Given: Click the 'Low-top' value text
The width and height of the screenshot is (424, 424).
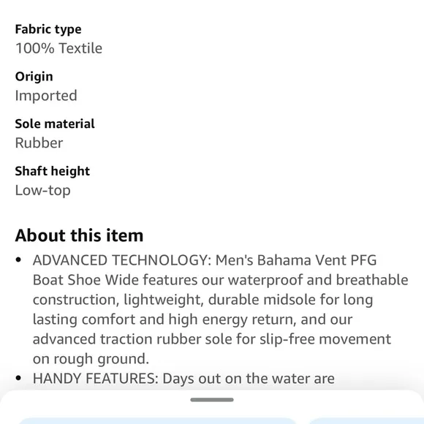Looking at the screenshot, I should point(42,190).
